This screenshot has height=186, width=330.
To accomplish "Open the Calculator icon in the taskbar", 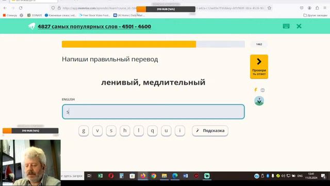I will 122,176.
